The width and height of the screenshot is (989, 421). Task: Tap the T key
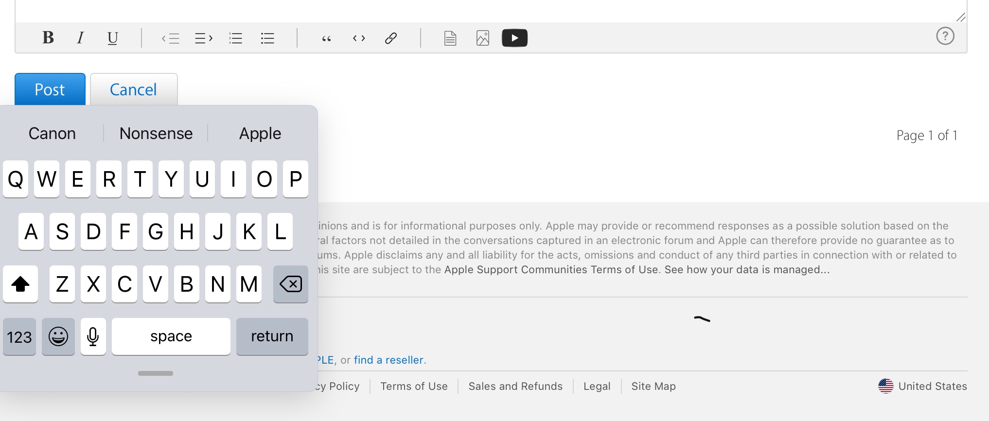pyautogui.click(x=140, y=179)
